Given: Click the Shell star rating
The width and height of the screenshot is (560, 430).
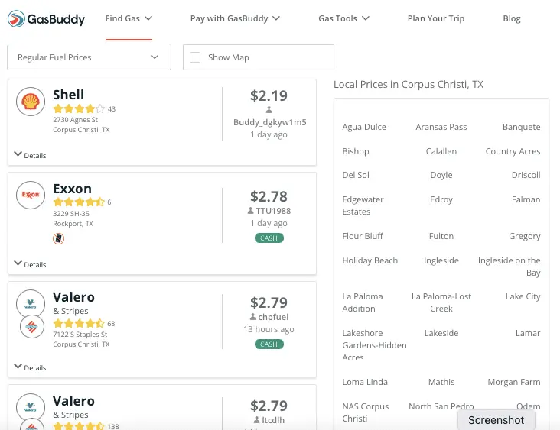Looking at the screenshot, I should (79, 108).
